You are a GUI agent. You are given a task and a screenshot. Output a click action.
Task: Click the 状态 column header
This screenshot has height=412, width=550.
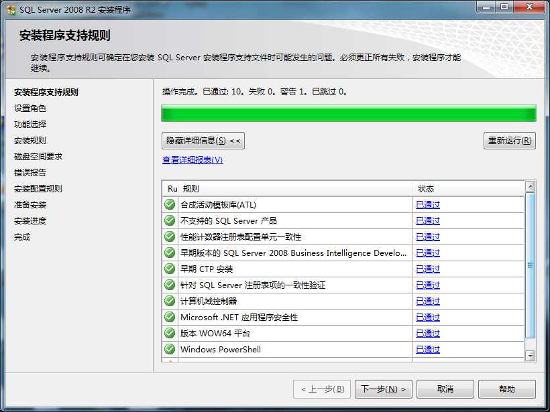tap(468, 189)
